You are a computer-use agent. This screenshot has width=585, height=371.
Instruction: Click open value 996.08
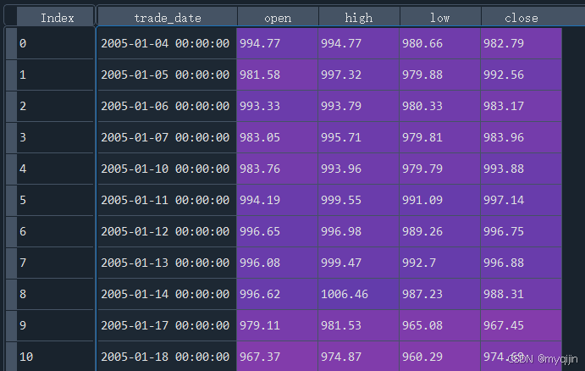(277, 263)
